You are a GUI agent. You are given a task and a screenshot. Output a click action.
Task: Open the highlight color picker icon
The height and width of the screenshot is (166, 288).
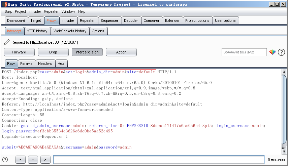coord(273,52)
